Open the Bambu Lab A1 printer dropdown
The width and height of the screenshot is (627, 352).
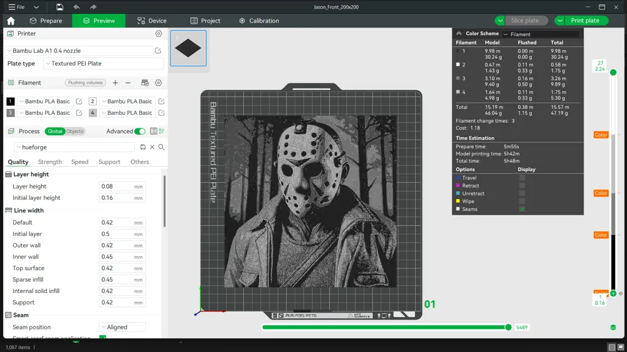(x=80, y=51)
